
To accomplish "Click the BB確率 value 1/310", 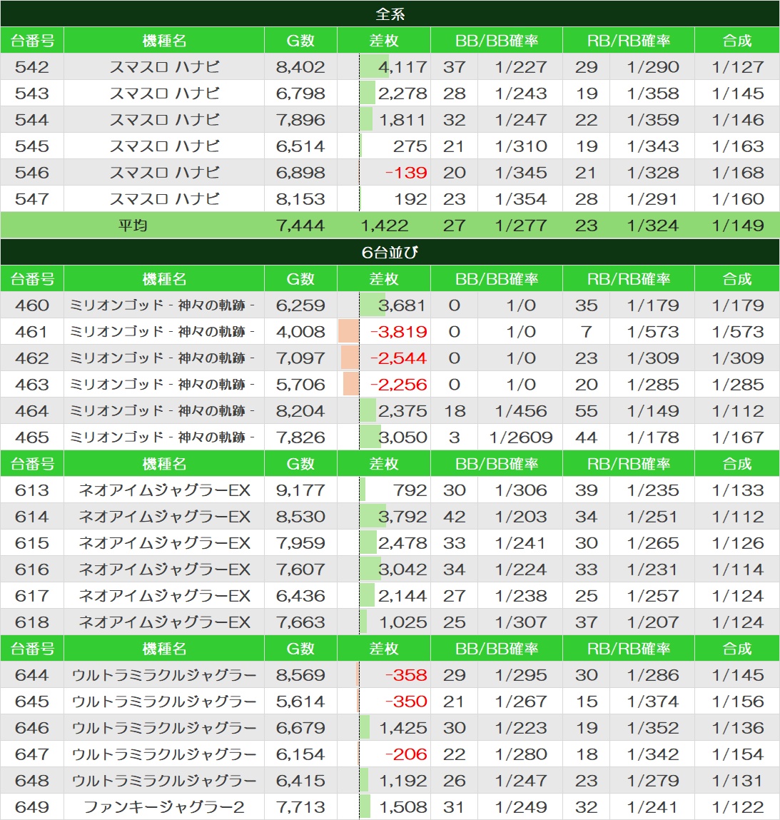I will pos(521,146).
